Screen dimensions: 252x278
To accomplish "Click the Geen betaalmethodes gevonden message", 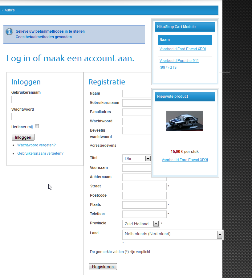I will pyautogui.click(x=44, y=37).
